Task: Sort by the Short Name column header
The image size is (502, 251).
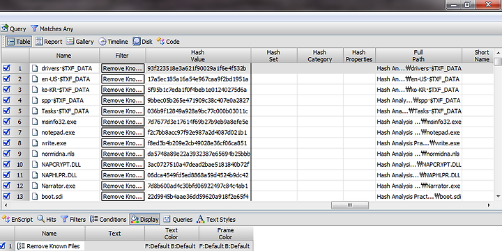Action: tap(478, 56)
